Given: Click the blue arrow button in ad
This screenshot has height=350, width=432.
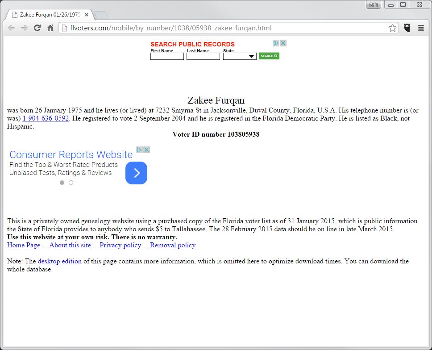Looking at the screenshot, I should [x=136, y=173].
